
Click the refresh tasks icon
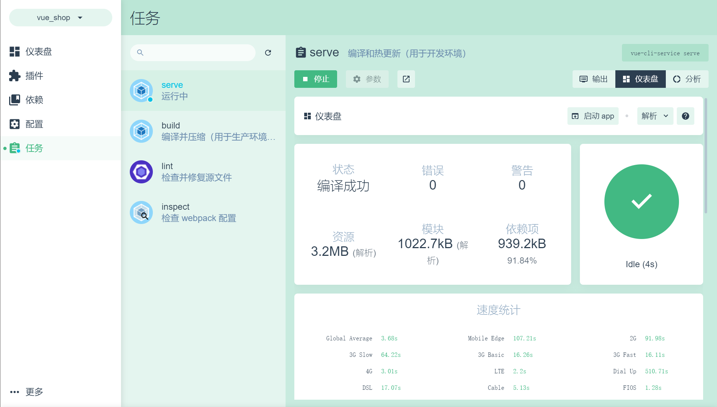(268, 53)
